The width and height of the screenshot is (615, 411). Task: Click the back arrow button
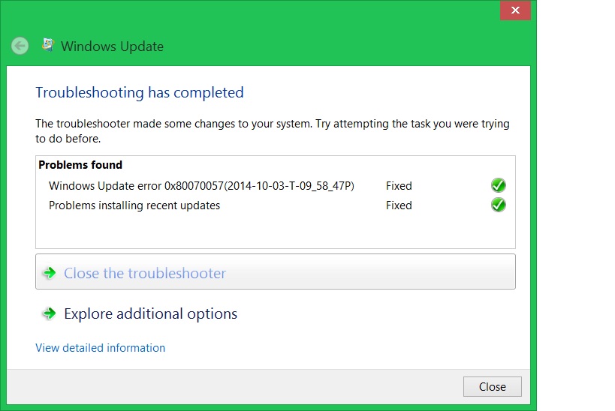[x=20, y=46]
